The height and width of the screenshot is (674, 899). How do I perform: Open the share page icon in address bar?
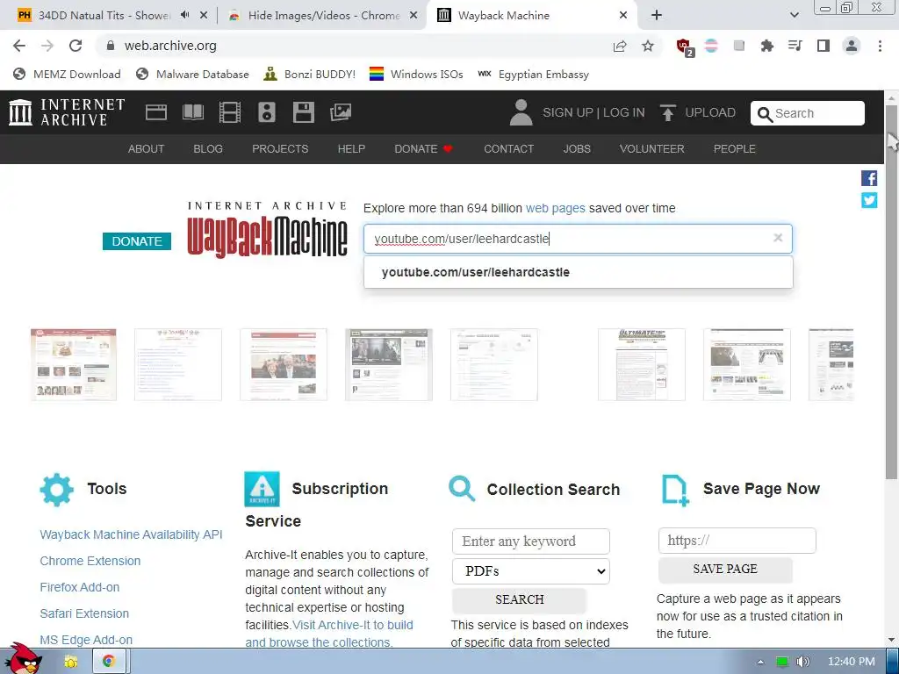[619, 46]
